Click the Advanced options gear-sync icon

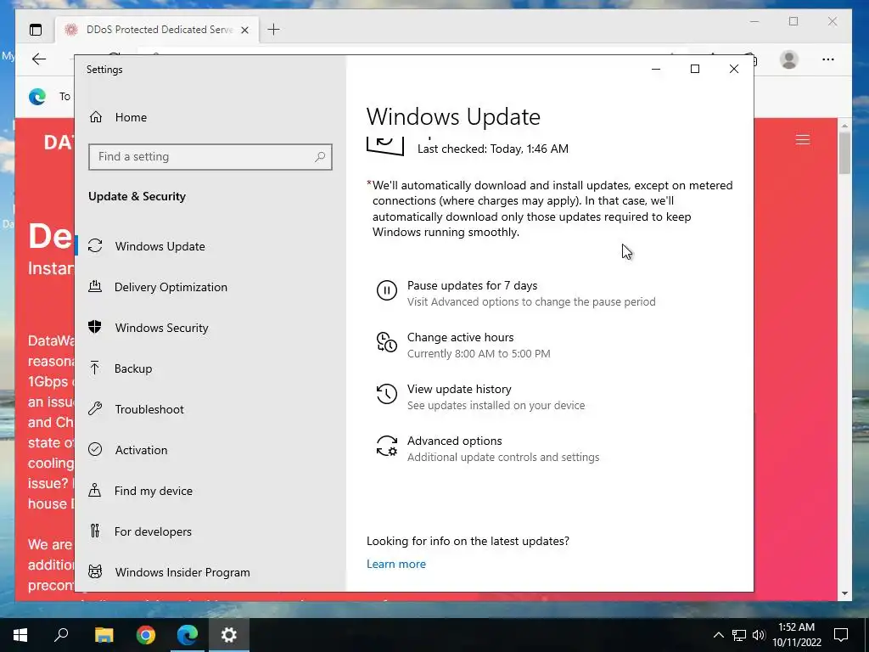click(387, 446)
